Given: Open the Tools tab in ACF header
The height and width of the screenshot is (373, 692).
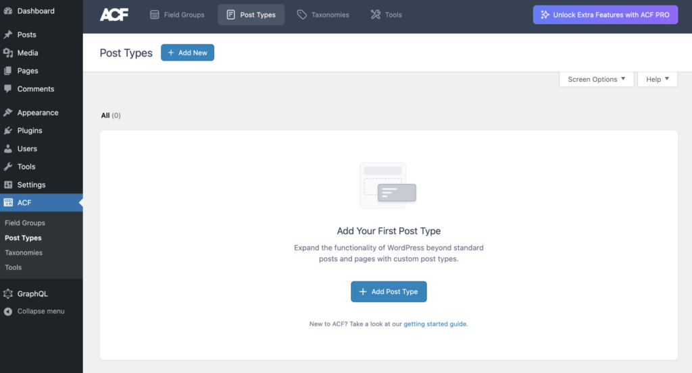Looking at the screenshot, I should (386, 15).
